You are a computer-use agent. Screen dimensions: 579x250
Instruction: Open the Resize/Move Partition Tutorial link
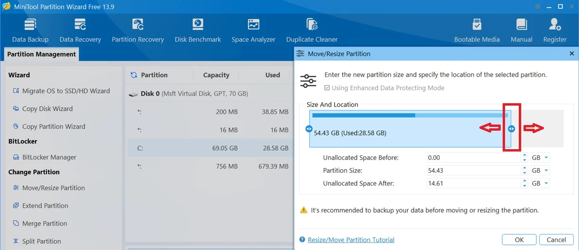pyautogui.click(x=351, y=240)
